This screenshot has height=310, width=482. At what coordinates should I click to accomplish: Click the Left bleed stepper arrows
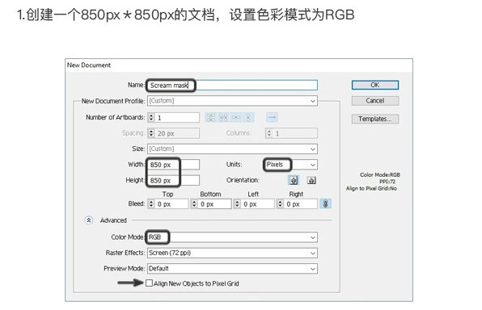tap(237, 203)
